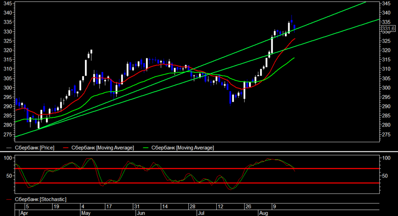This screenshot has height=216, width=398.
Task: Select the red Сбербанк [Moving Average] legend entry
Action: tap(98, 148)
